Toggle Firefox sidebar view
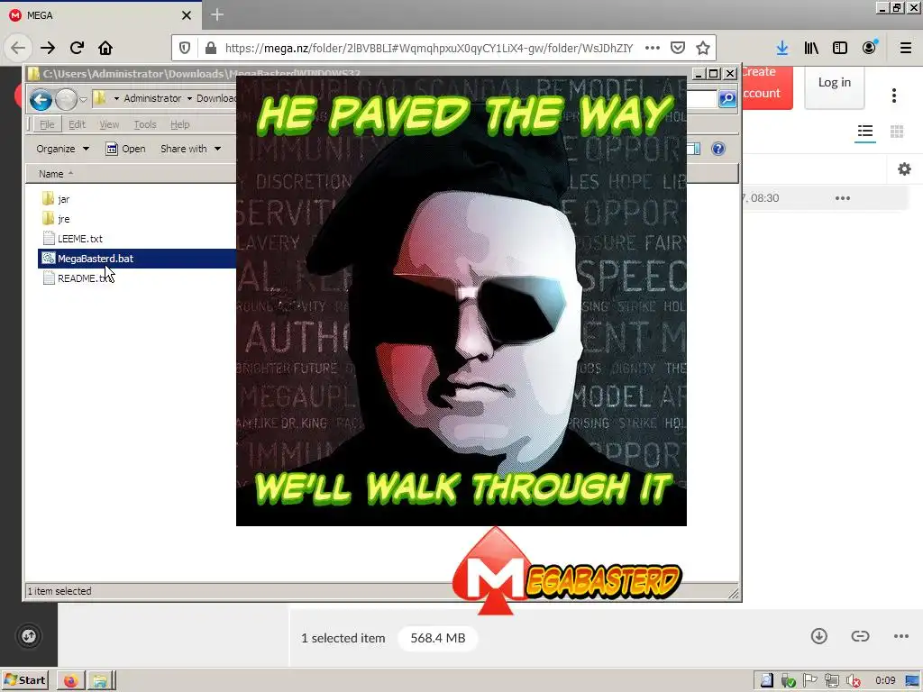 click(x=840, y=48)
